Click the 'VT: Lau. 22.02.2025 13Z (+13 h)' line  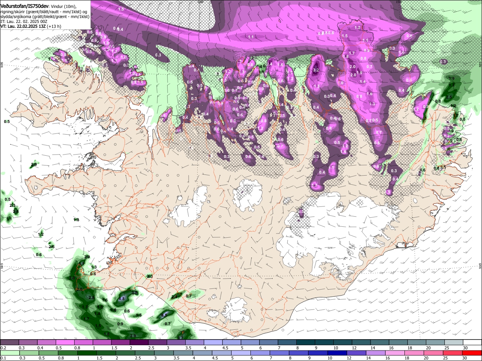[31, 26]
